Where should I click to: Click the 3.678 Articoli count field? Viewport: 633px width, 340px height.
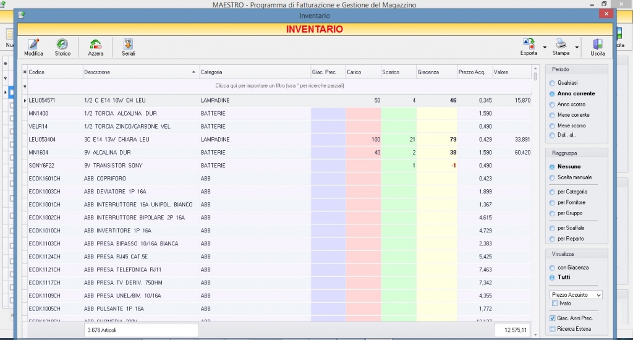(x=142, y=330)
